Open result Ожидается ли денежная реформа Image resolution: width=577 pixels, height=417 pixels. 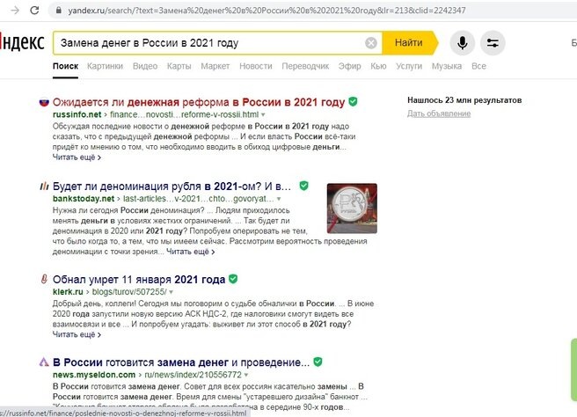[199, 102]
